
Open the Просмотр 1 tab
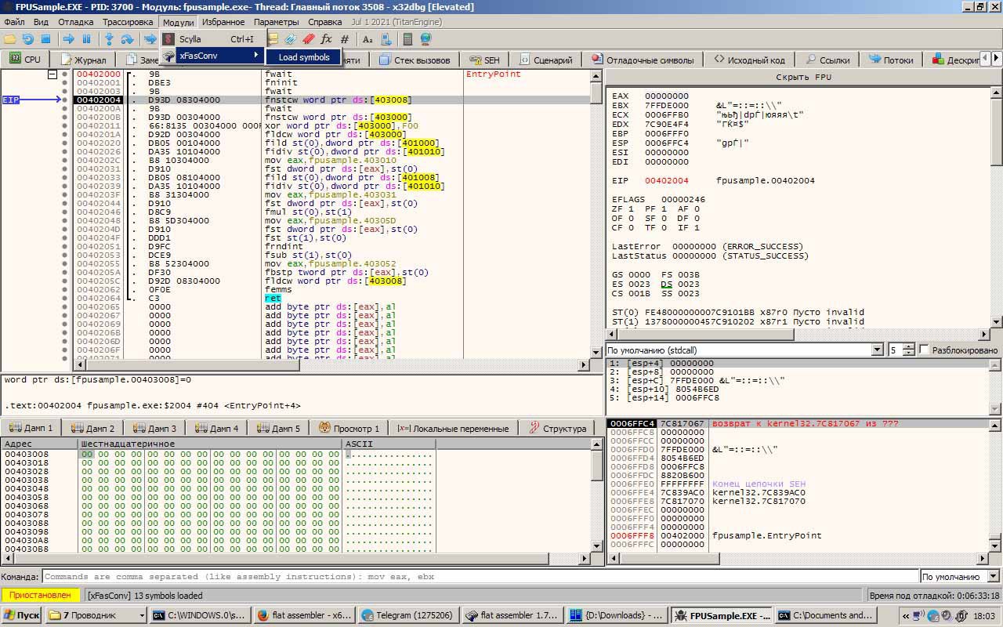349,428
